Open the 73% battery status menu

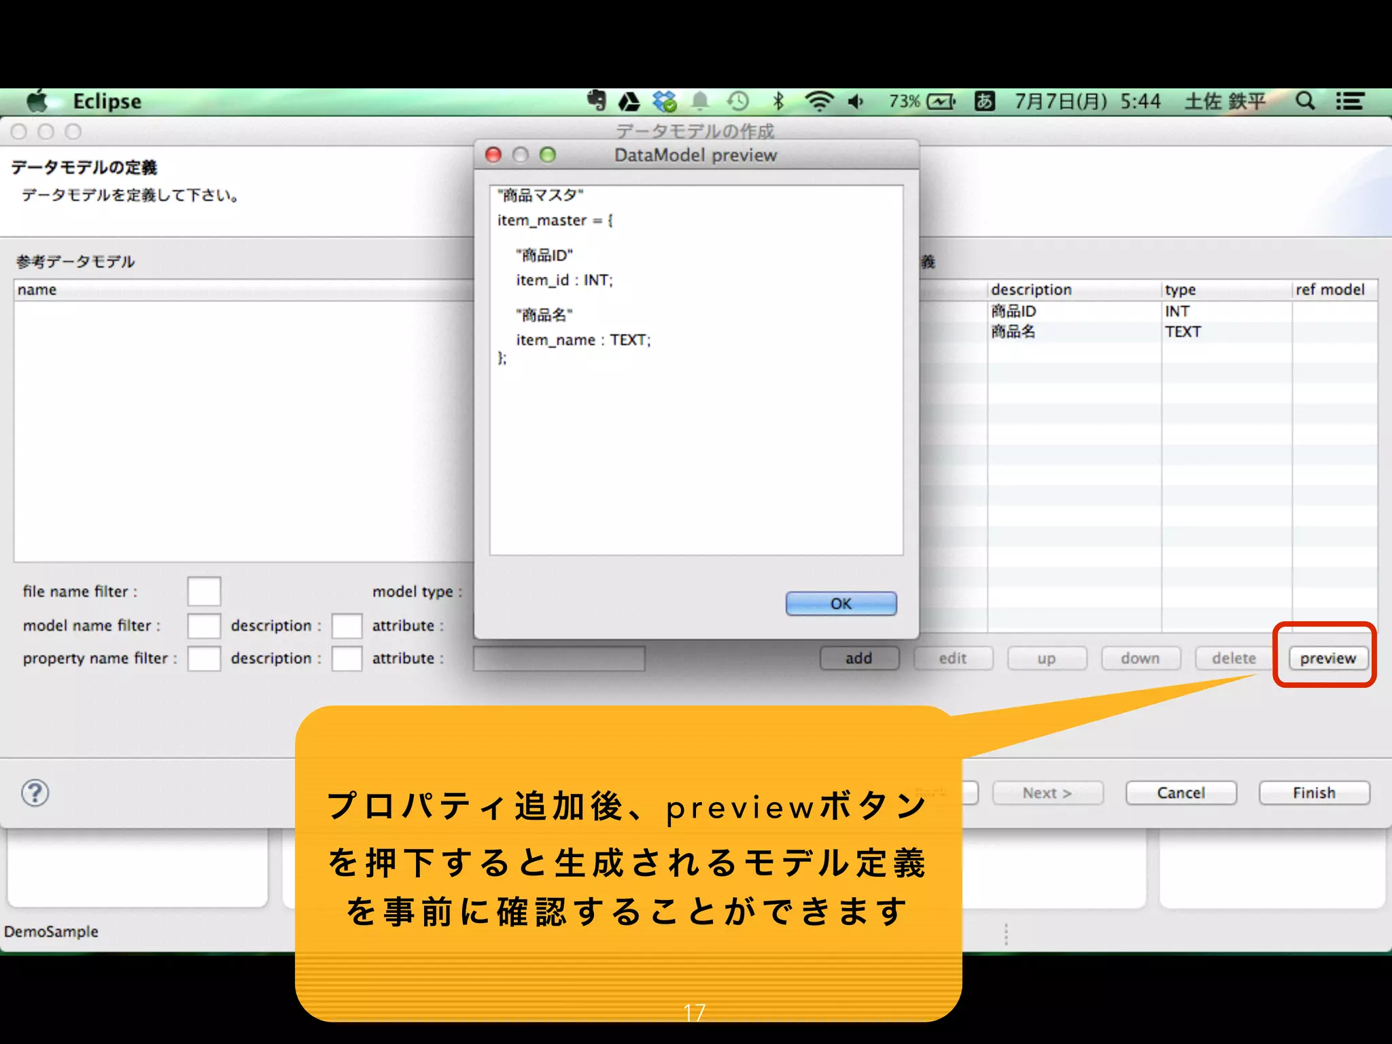[x=922, y=102]
